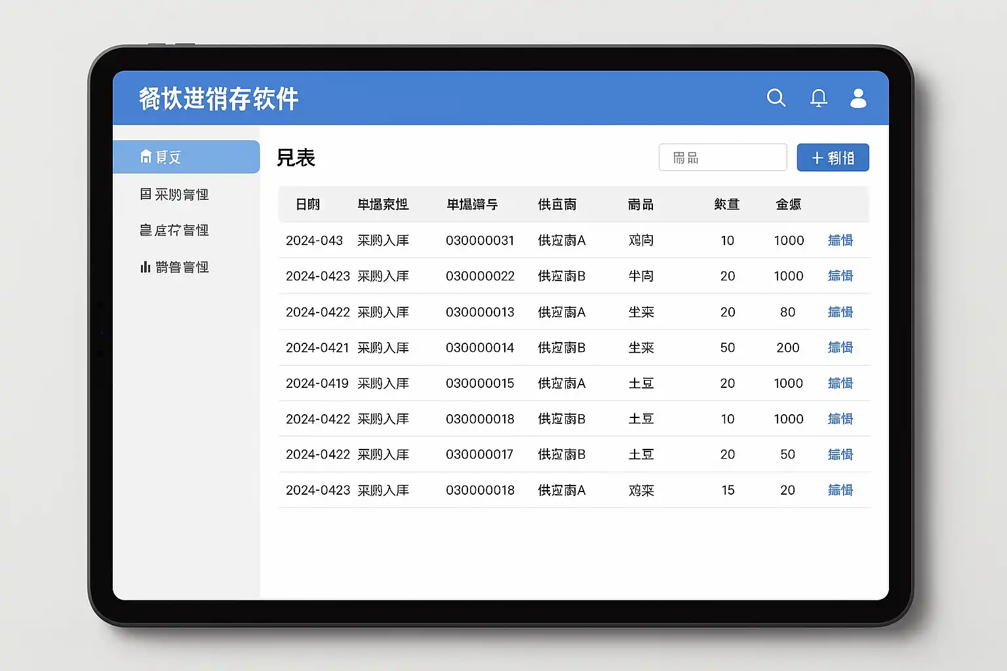Click the home icon in sidebar
The image size is (1007, 671).
tap(146, 157)
